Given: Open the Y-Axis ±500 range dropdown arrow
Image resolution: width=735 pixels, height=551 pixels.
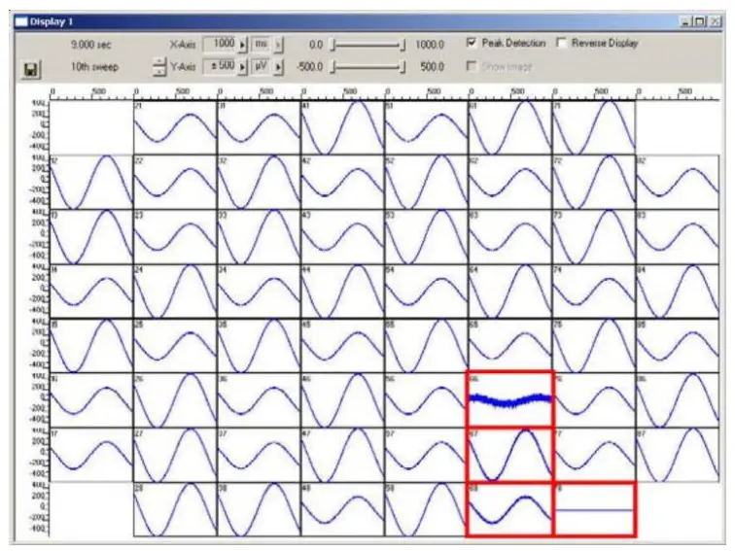Looking at the screenshot, I should pos(242,67).
